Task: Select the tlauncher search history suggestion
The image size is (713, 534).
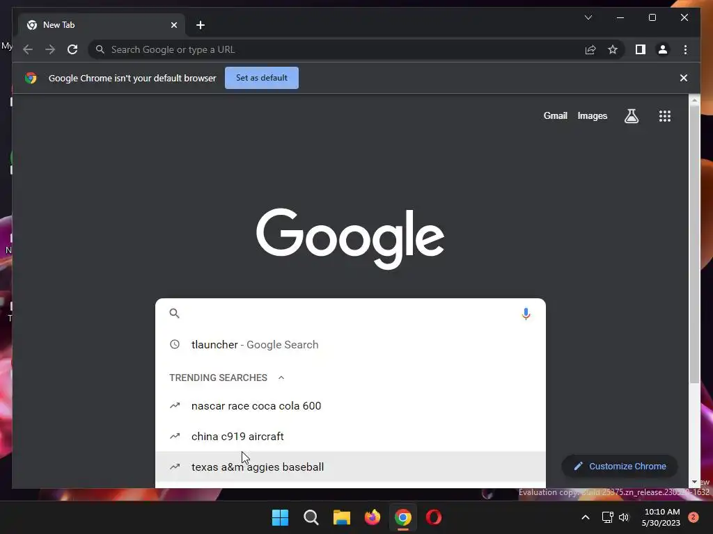Action: point(350,345)
